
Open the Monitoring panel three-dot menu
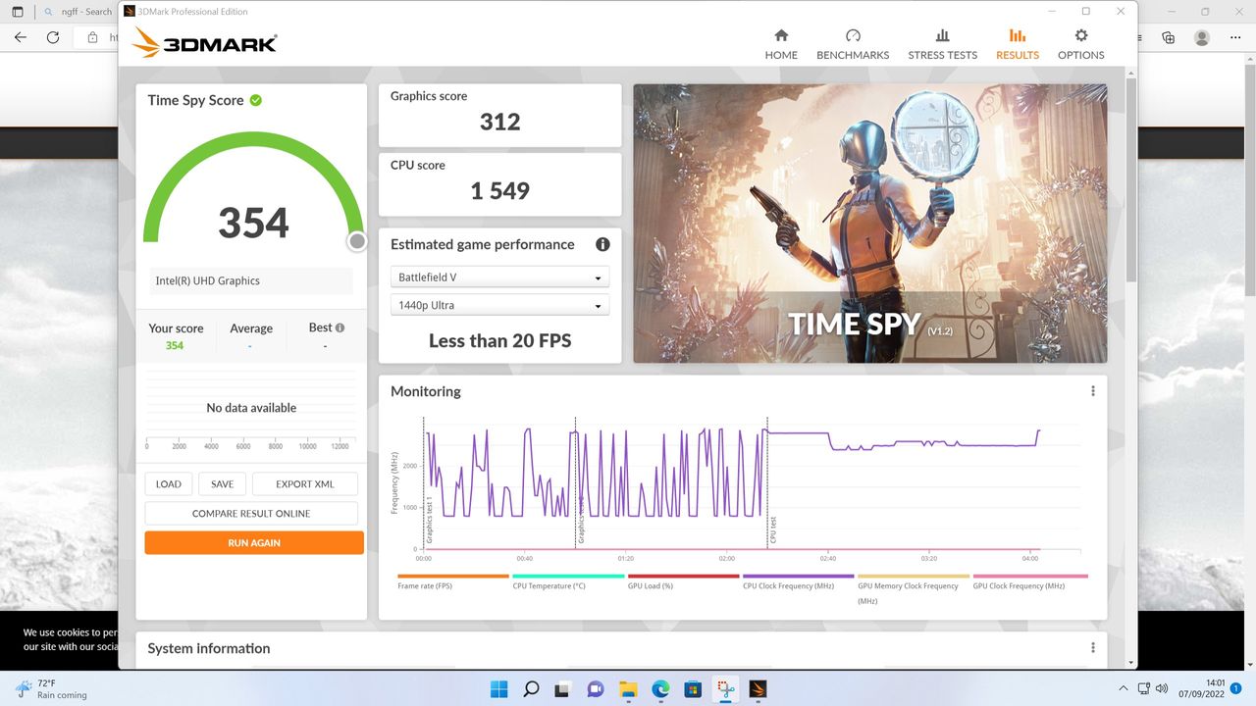tap(1092, 391)
